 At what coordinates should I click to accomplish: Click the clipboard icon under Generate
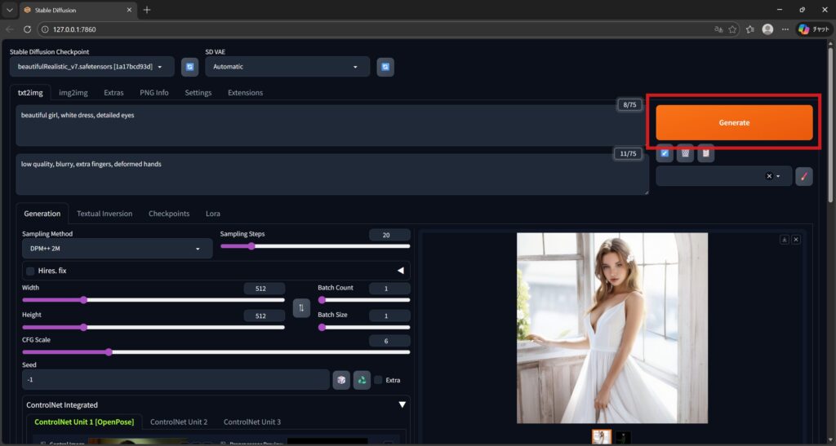click(x=706, y=153)
